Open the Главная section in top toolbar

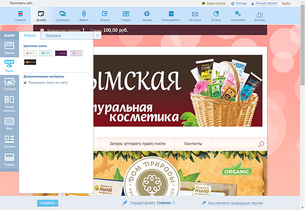pos(20,16)
